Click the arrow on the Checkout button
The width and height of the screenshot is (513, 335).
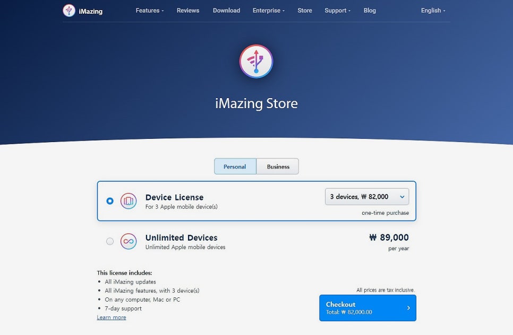click(408, 308)
